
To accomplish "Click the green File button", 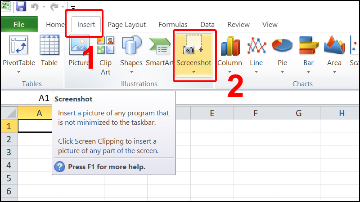I will coord(19,25).
